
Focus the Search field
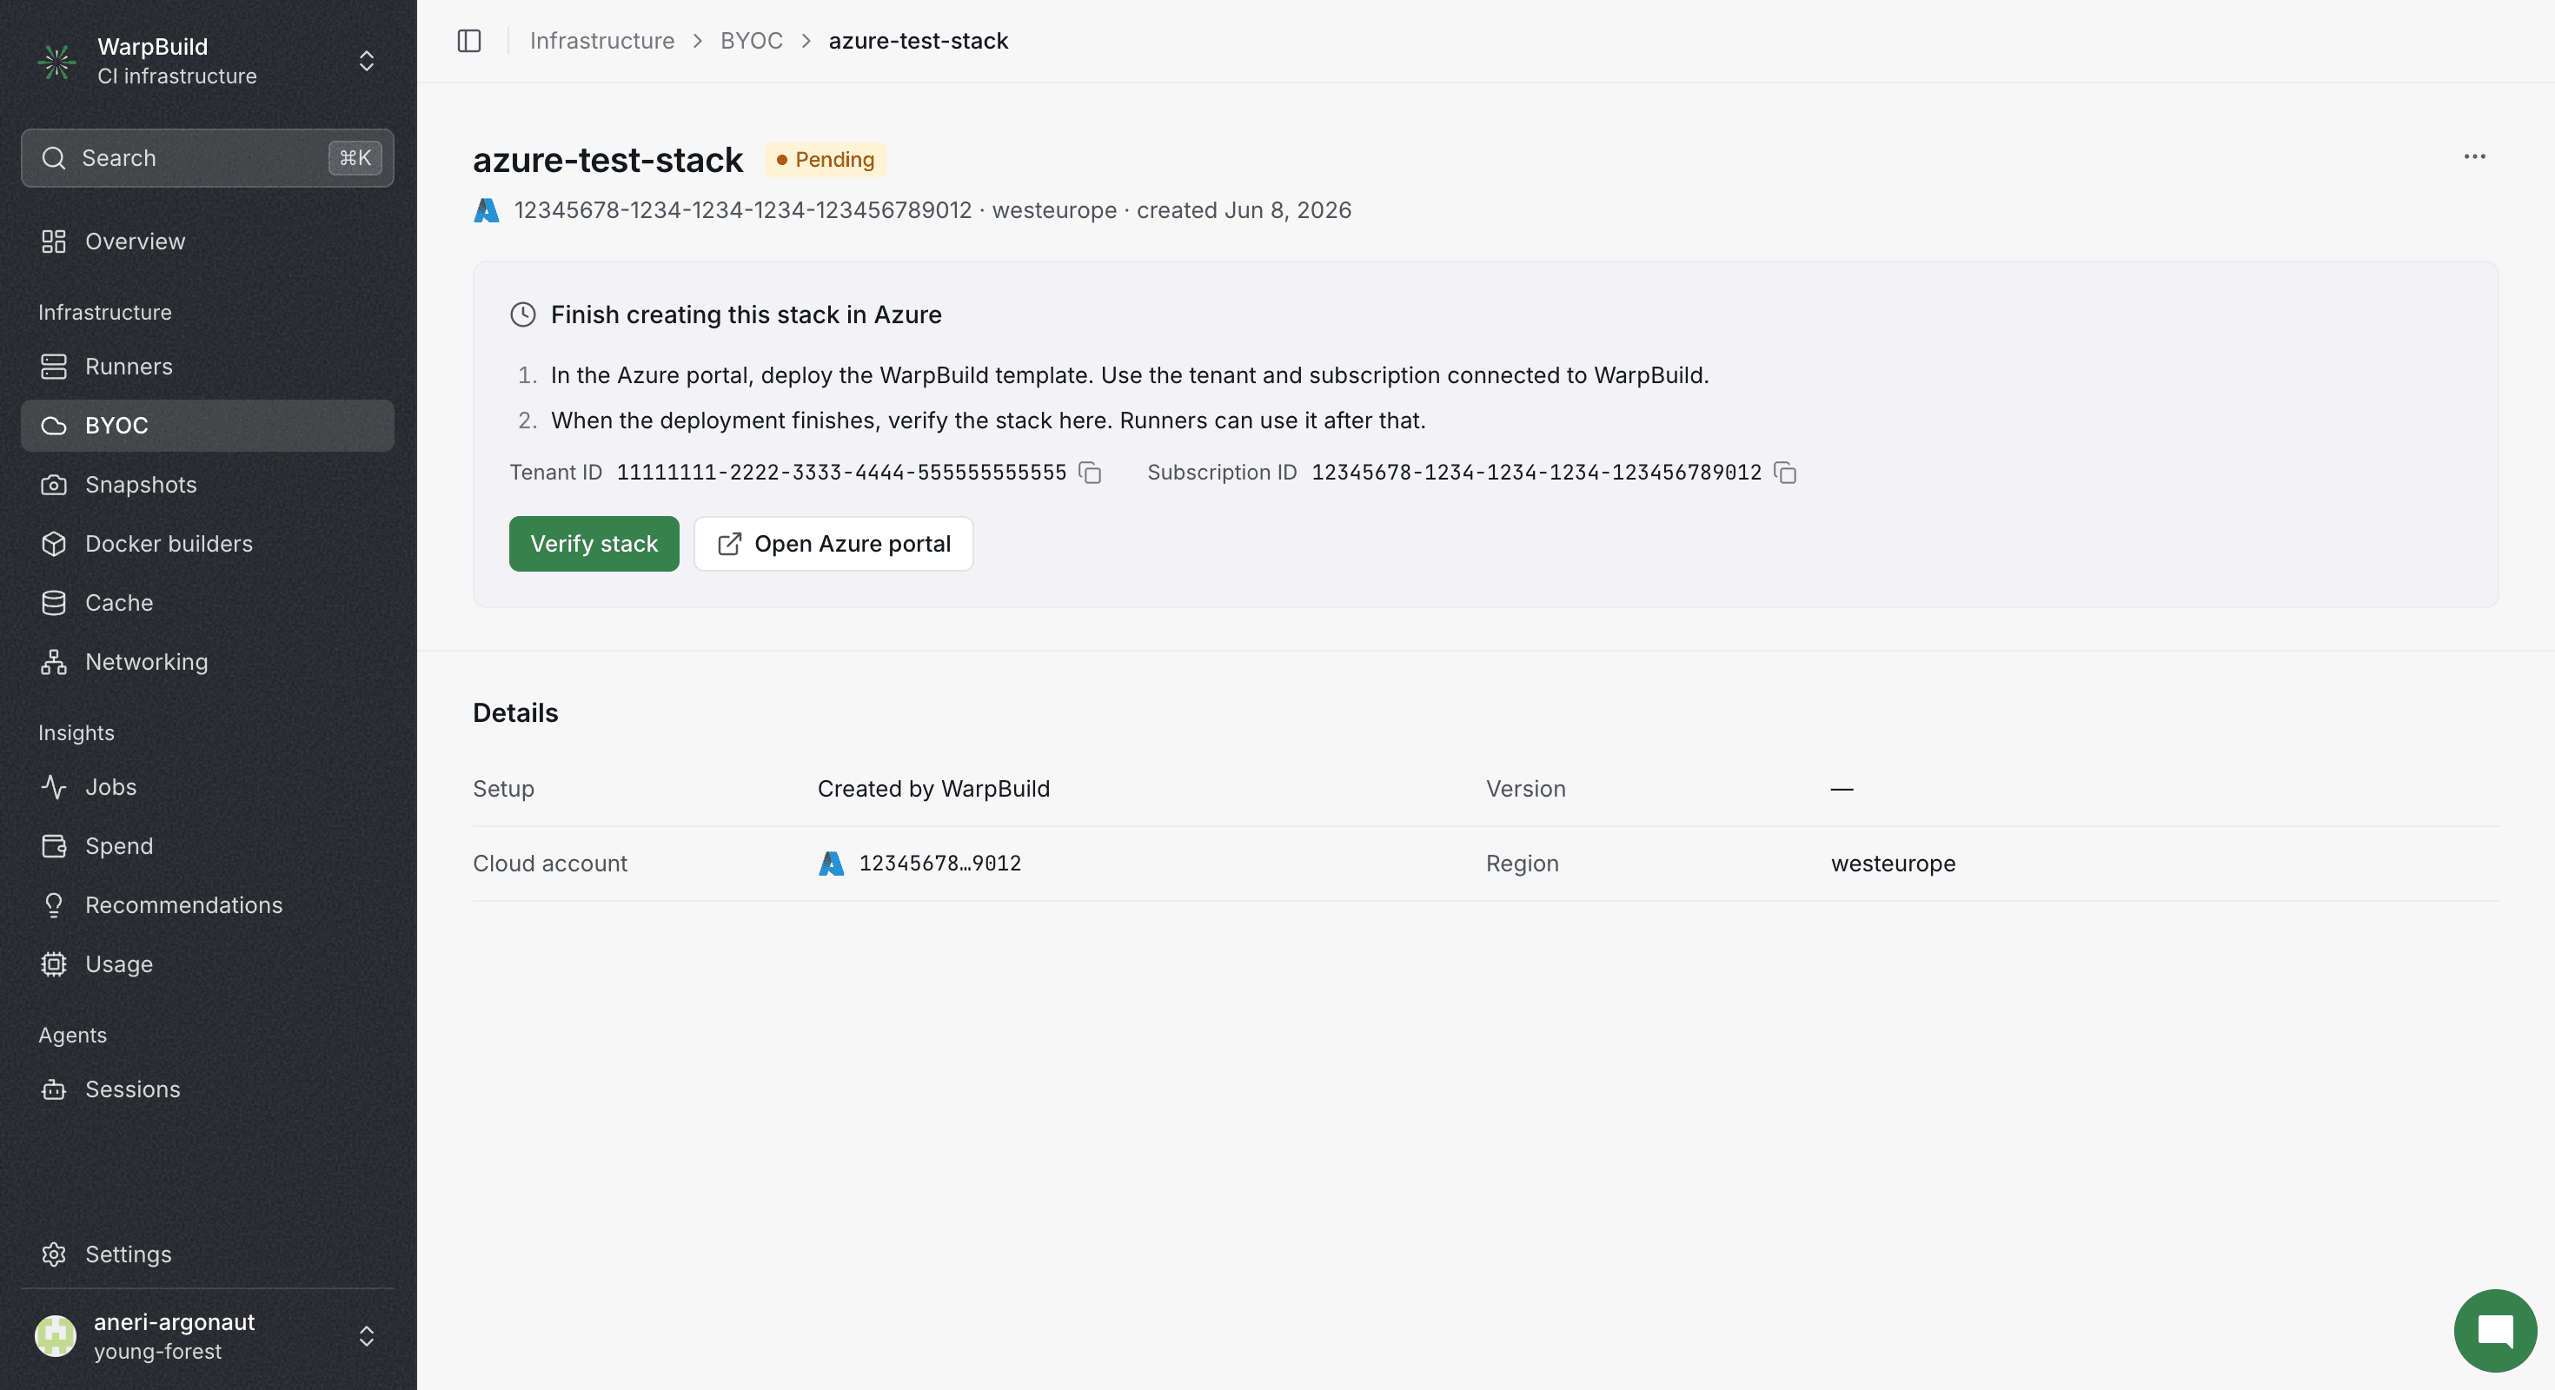pyautogui.click(x=208, y=157)
